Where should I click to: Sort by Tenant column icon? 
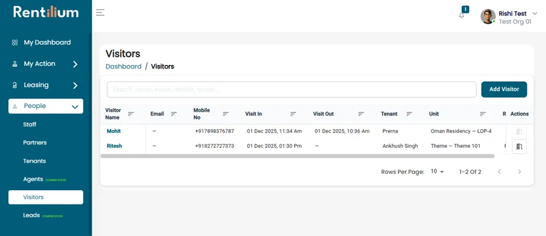pyautogui.click(x=409, y=114)
